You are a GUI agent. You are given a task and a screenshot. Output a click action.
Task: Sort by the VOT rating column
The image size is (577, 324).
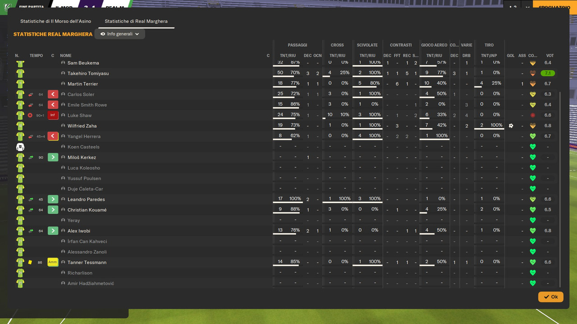coord(550,56)
